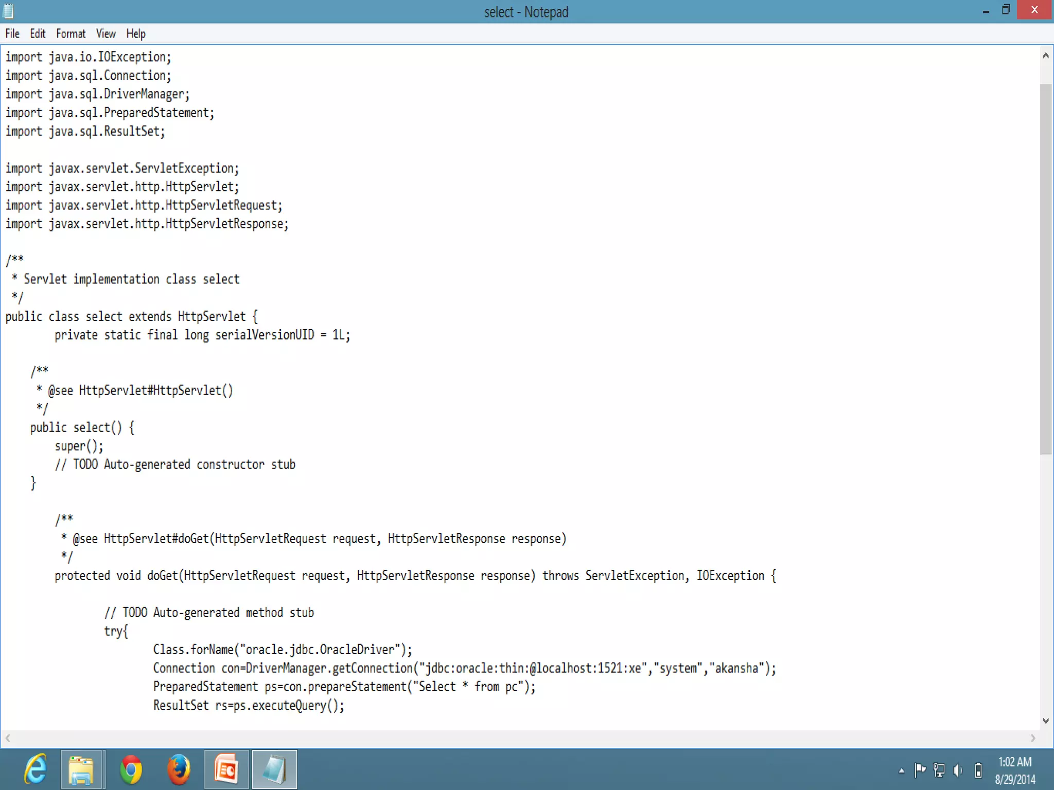This screenshot has width=1054, height=790.
Task: Launch Firefox from the taskbar
Action: pyautogui.click(x=179, y=769)
